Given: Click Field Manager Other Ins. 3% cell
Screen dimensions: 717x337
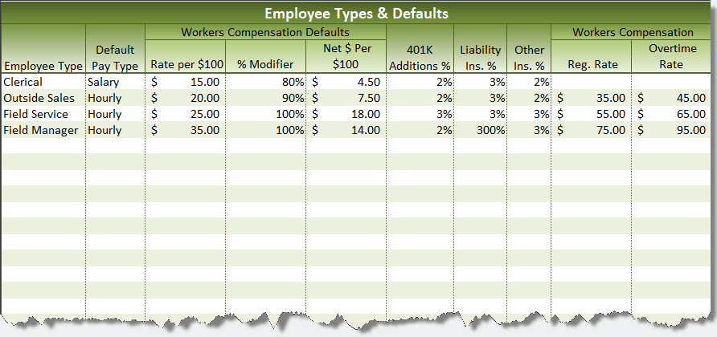Looking at the screenshot, I should click(529, 130).
